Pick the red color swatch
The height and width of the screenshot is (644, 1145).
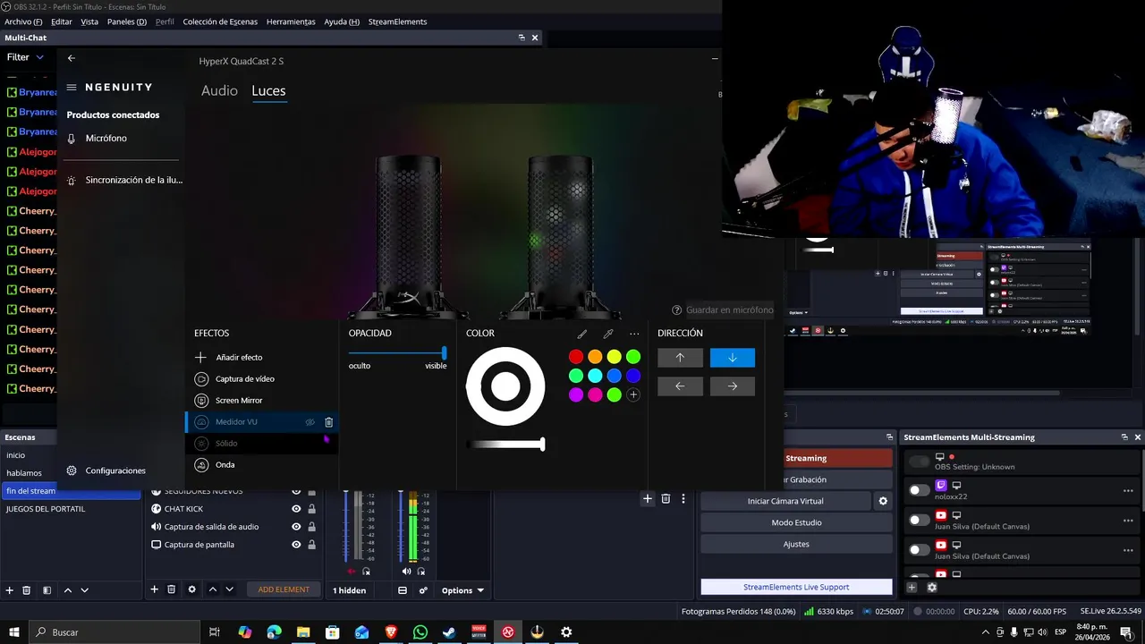tap(576, 357)
